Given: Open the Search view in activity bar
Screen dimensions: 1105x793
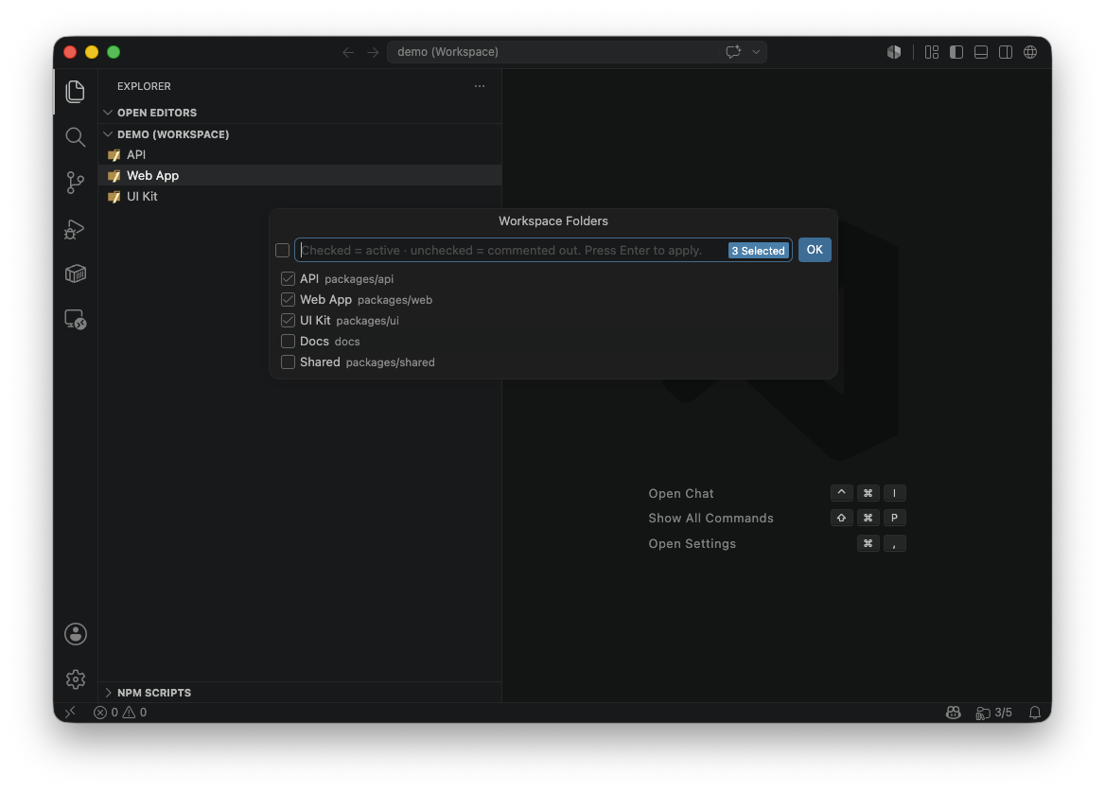Looking at the screenshot, I should coord(76,137).
